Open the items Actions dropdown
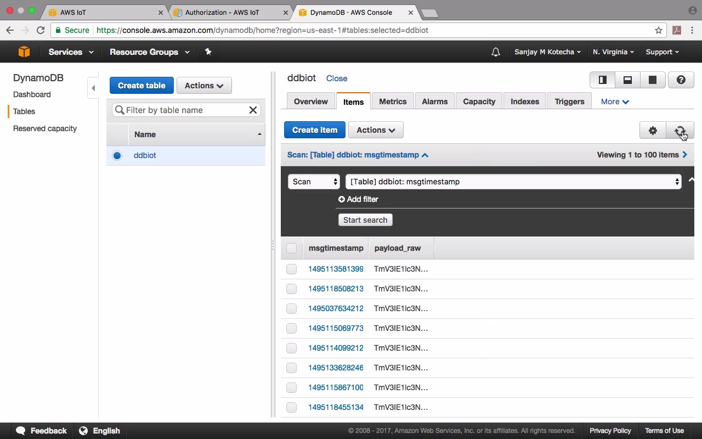This screenshot has height=439, width=702. 376,130
